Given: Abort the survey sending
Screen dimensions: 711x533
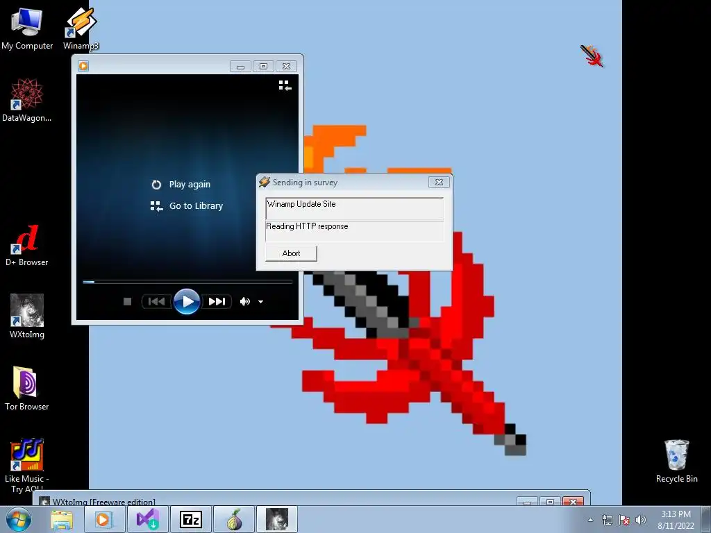Looking at the screenshot, I should [x=291, y=253].
